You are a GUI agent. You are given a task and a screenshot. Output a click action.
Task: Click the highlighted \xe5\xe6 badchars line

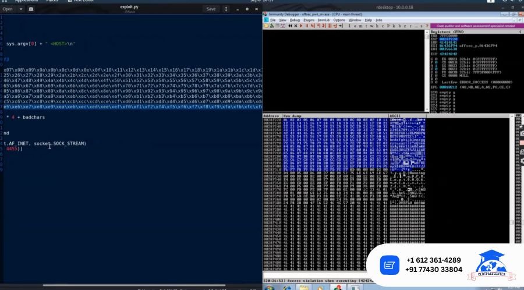[133, 107]
